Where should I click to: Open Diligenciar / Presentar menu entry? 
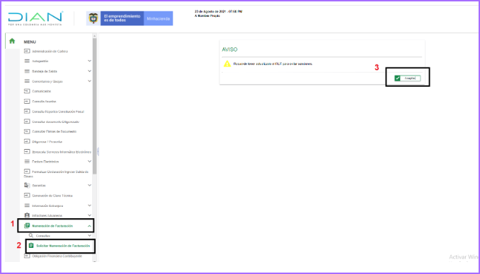47,142
